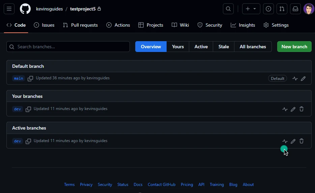
Task: Click the 'Default branch' section heading
Action: point(28,66)
